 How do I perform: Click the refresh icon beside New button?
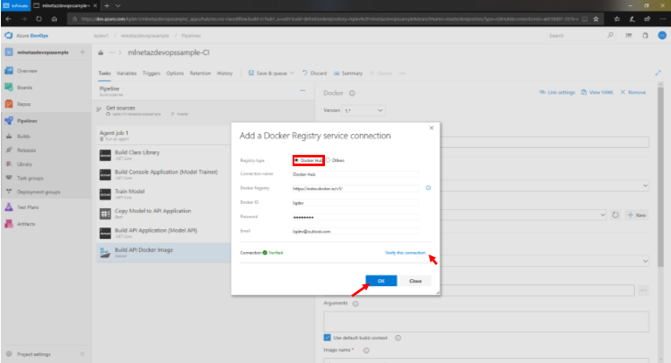pos(616,214)
